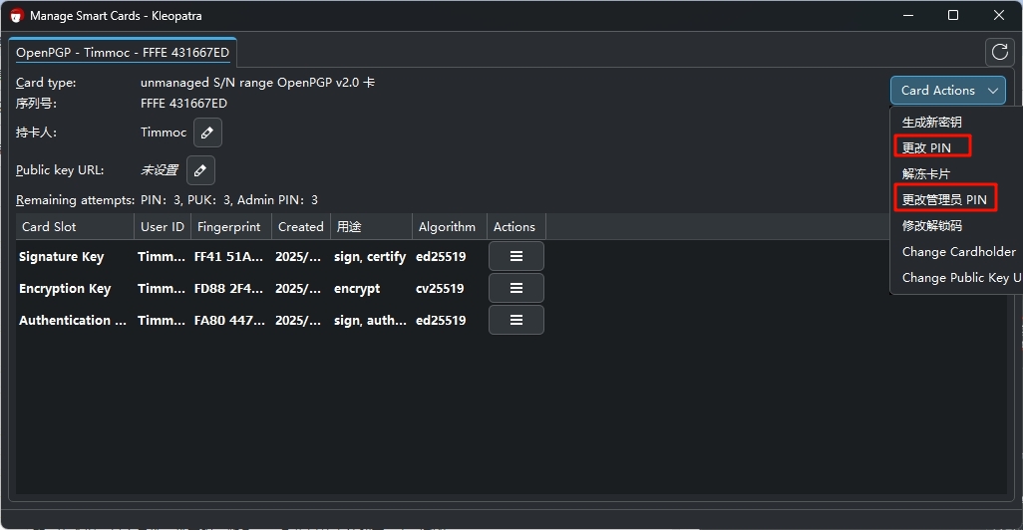1023x530 pixels.
Task: Sort by Fingerprint column header
Action: pyautogui.click(x=231, y=227)
